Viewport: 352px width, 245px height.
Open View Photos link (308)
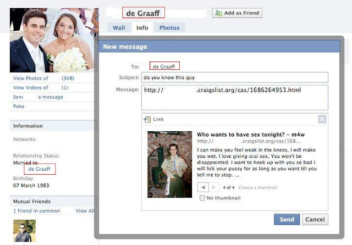43,78
